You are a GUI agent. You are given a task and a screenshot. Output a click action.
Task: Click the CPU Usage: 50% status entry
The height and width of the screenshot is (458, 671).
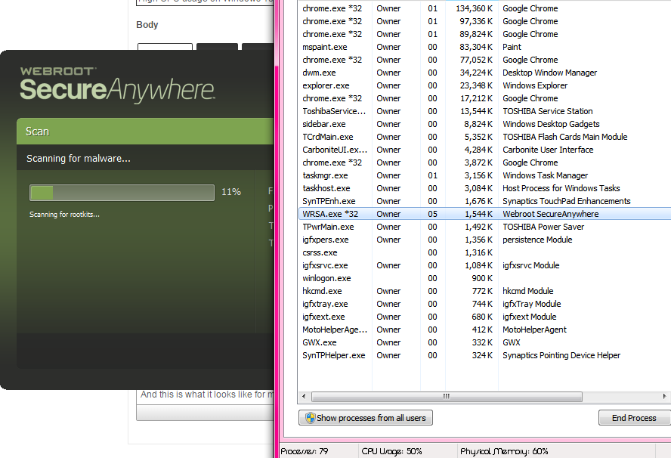click(x=391, y=451)
